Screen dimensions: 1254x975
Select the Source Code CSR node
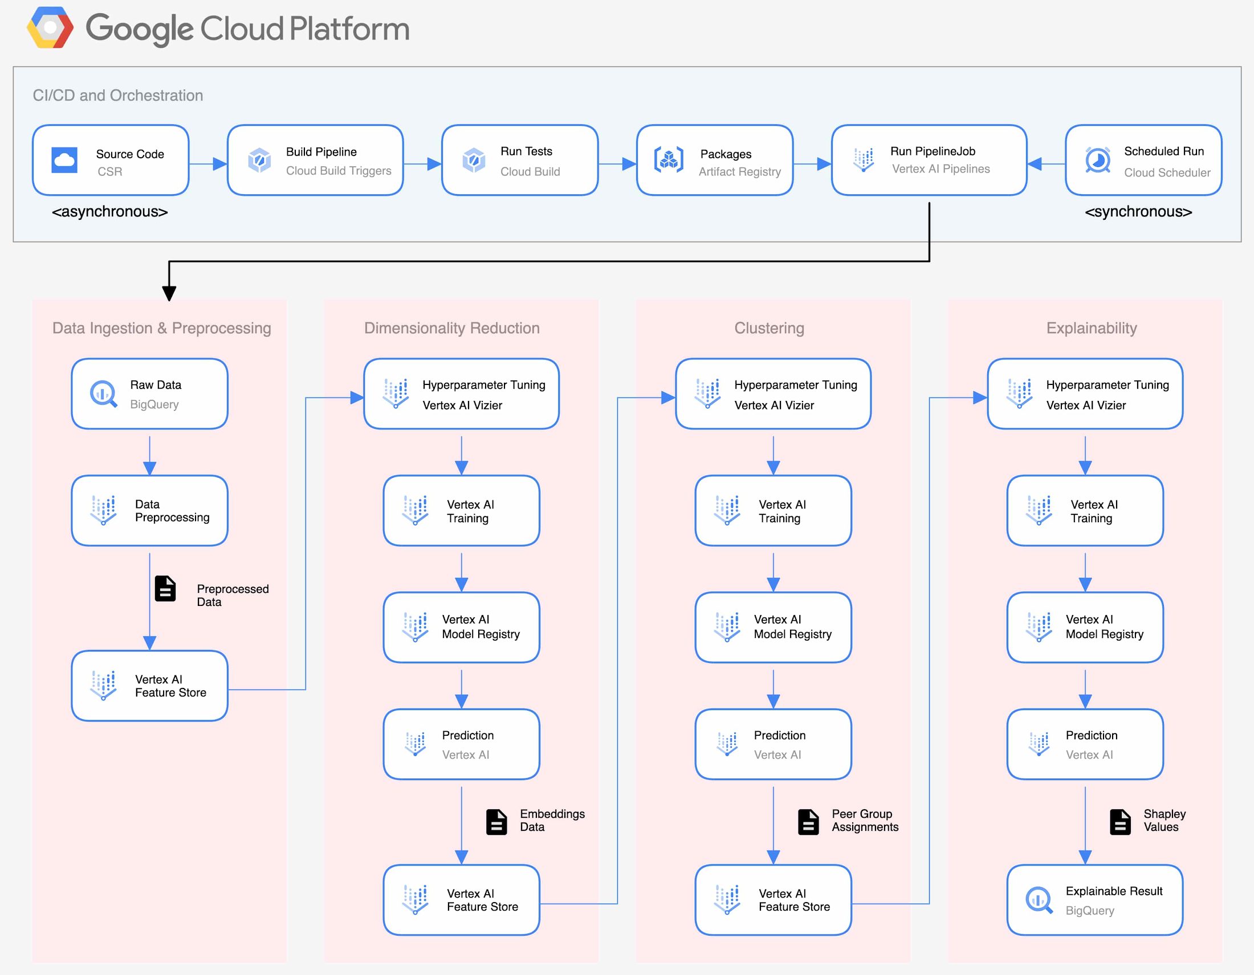pos(111,160)
